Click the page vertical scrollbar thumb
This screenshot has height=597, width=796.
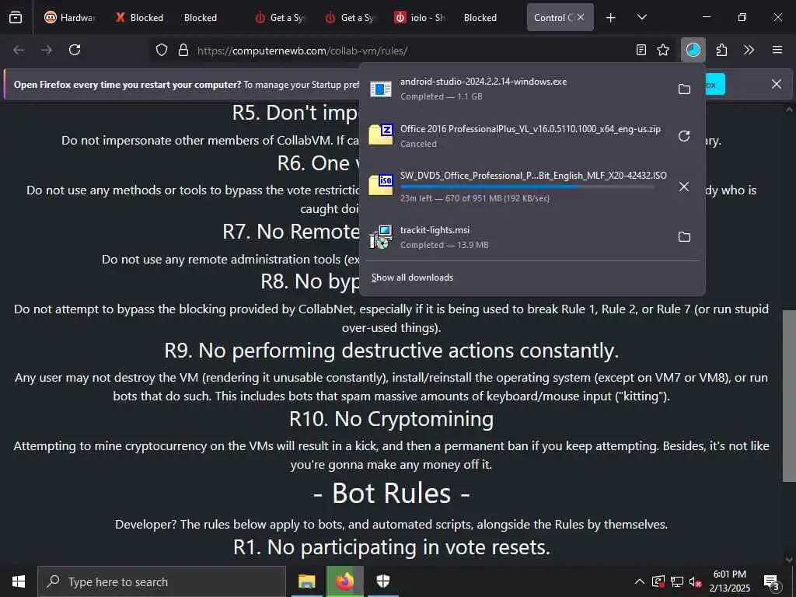tap(790, 396)
